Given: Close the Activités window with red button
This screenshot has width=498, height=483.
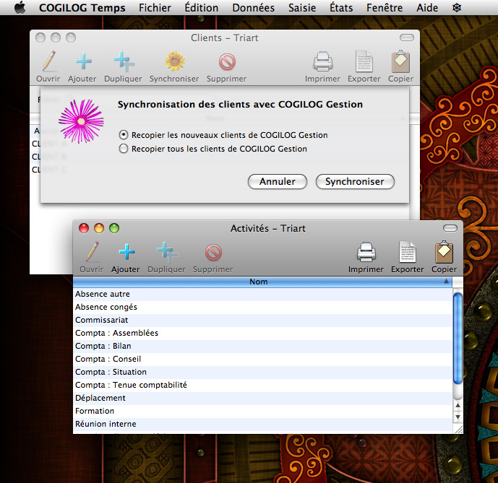Looking at the screenshot, I should click(x=84, y=228).
